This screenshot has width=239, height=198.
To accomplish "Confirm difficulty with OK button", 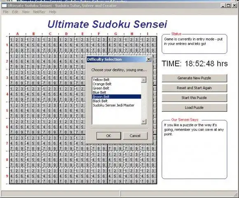I will pyautogui.click(x=108, y=136).
